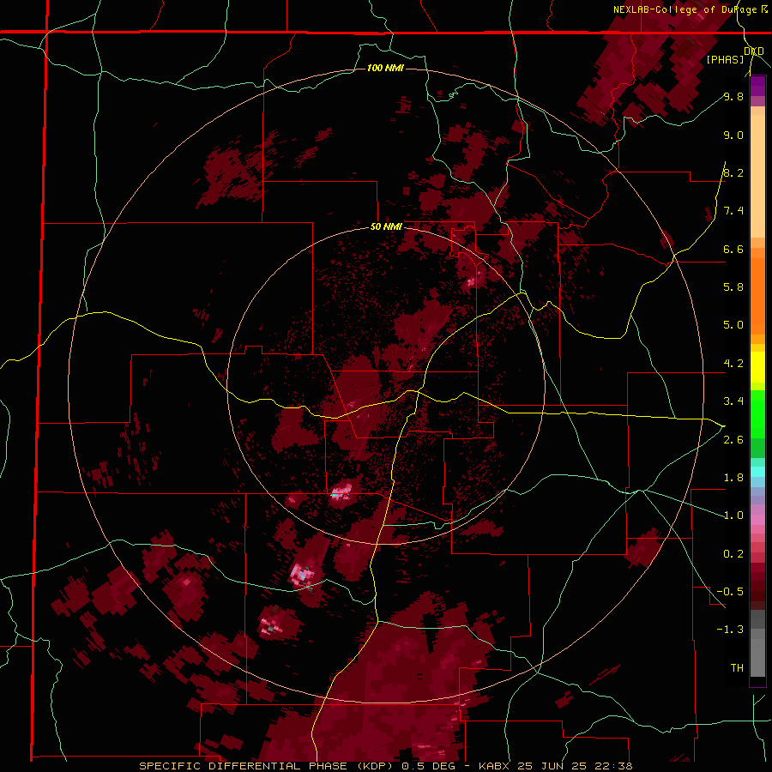Pick the dark orange band on color bar

[x=757, y=297]
